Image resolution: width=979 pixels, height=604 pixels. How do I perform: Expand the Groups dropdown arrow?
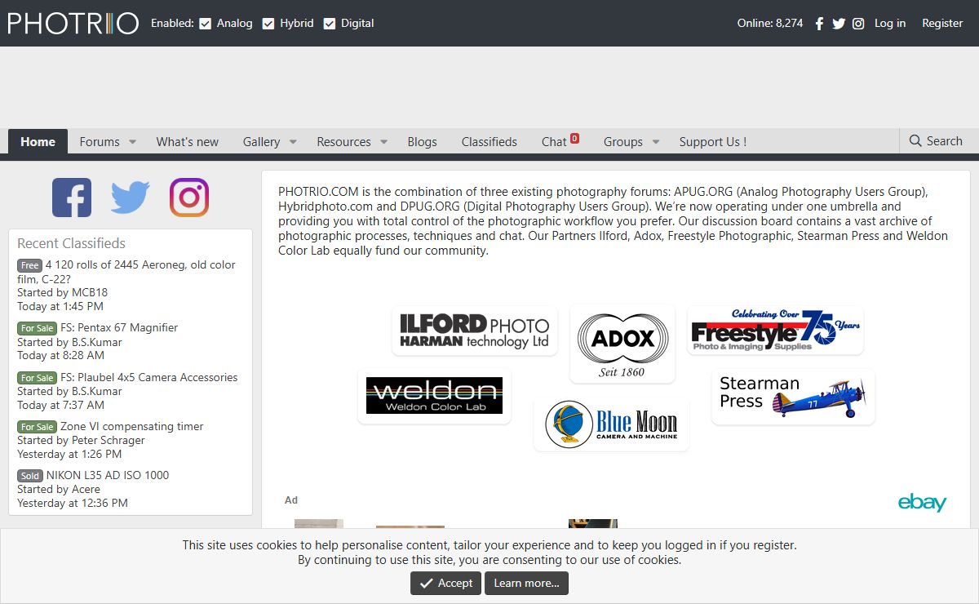coord(655,142)
